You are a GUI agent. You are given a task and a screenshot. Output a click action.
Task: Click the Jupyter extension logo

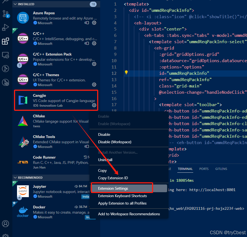(23, 191)
